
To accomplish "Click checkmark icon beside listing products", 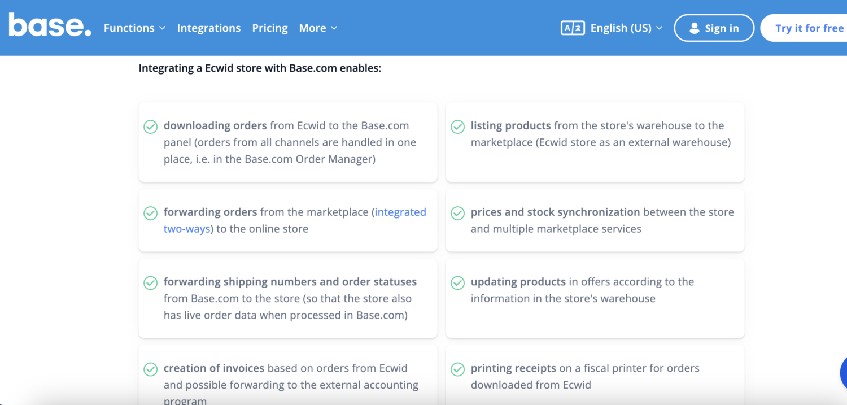I will pyautogui.click(x=457, y=127).
